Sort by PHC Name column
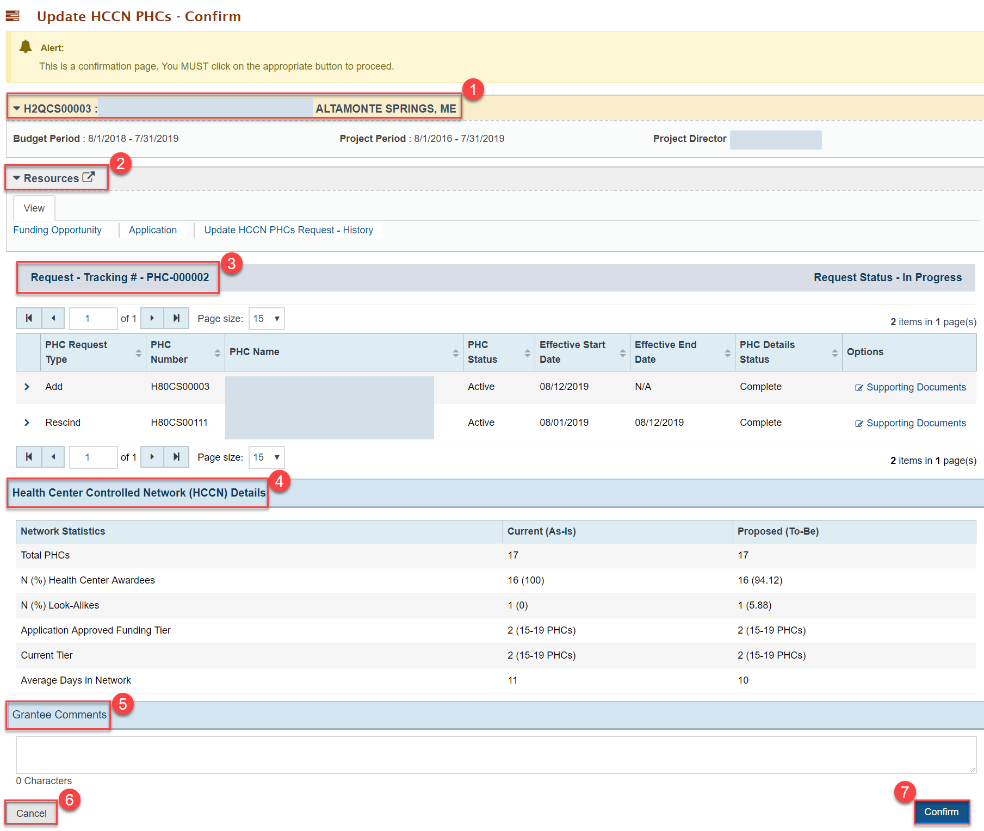 point(455,353)
